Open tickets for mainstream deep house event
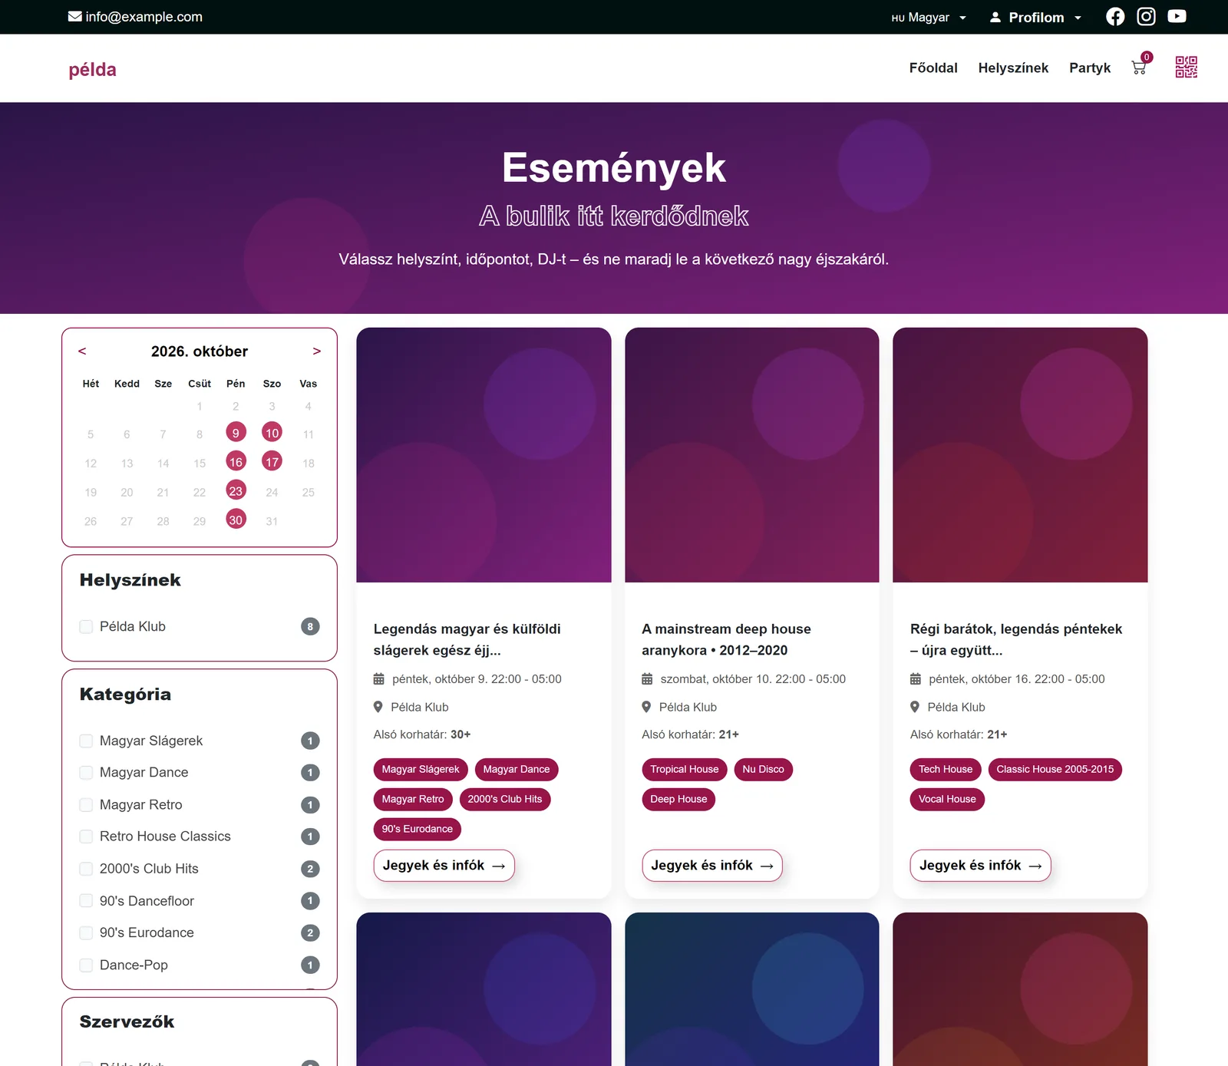 712,866
